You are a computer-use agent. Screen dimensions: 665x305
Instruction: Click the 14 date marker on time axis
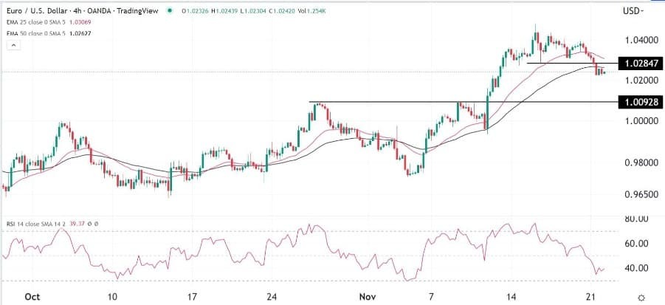coord(511,297)
